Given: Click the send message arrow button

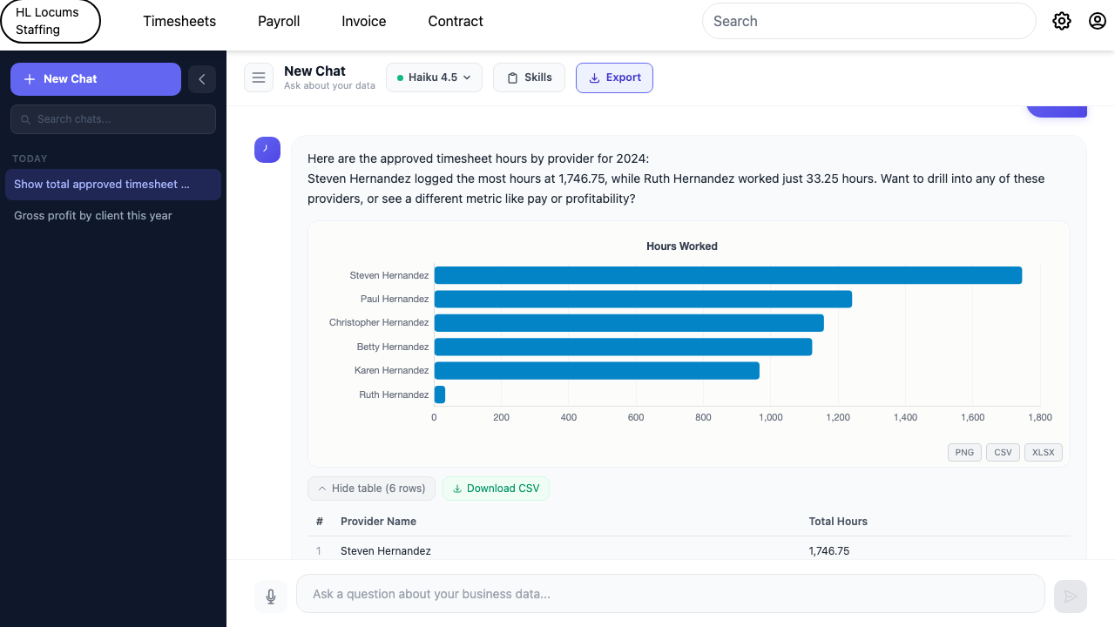Looking at the screenshot, I should pyautogui.click(x=1071, y=596).
